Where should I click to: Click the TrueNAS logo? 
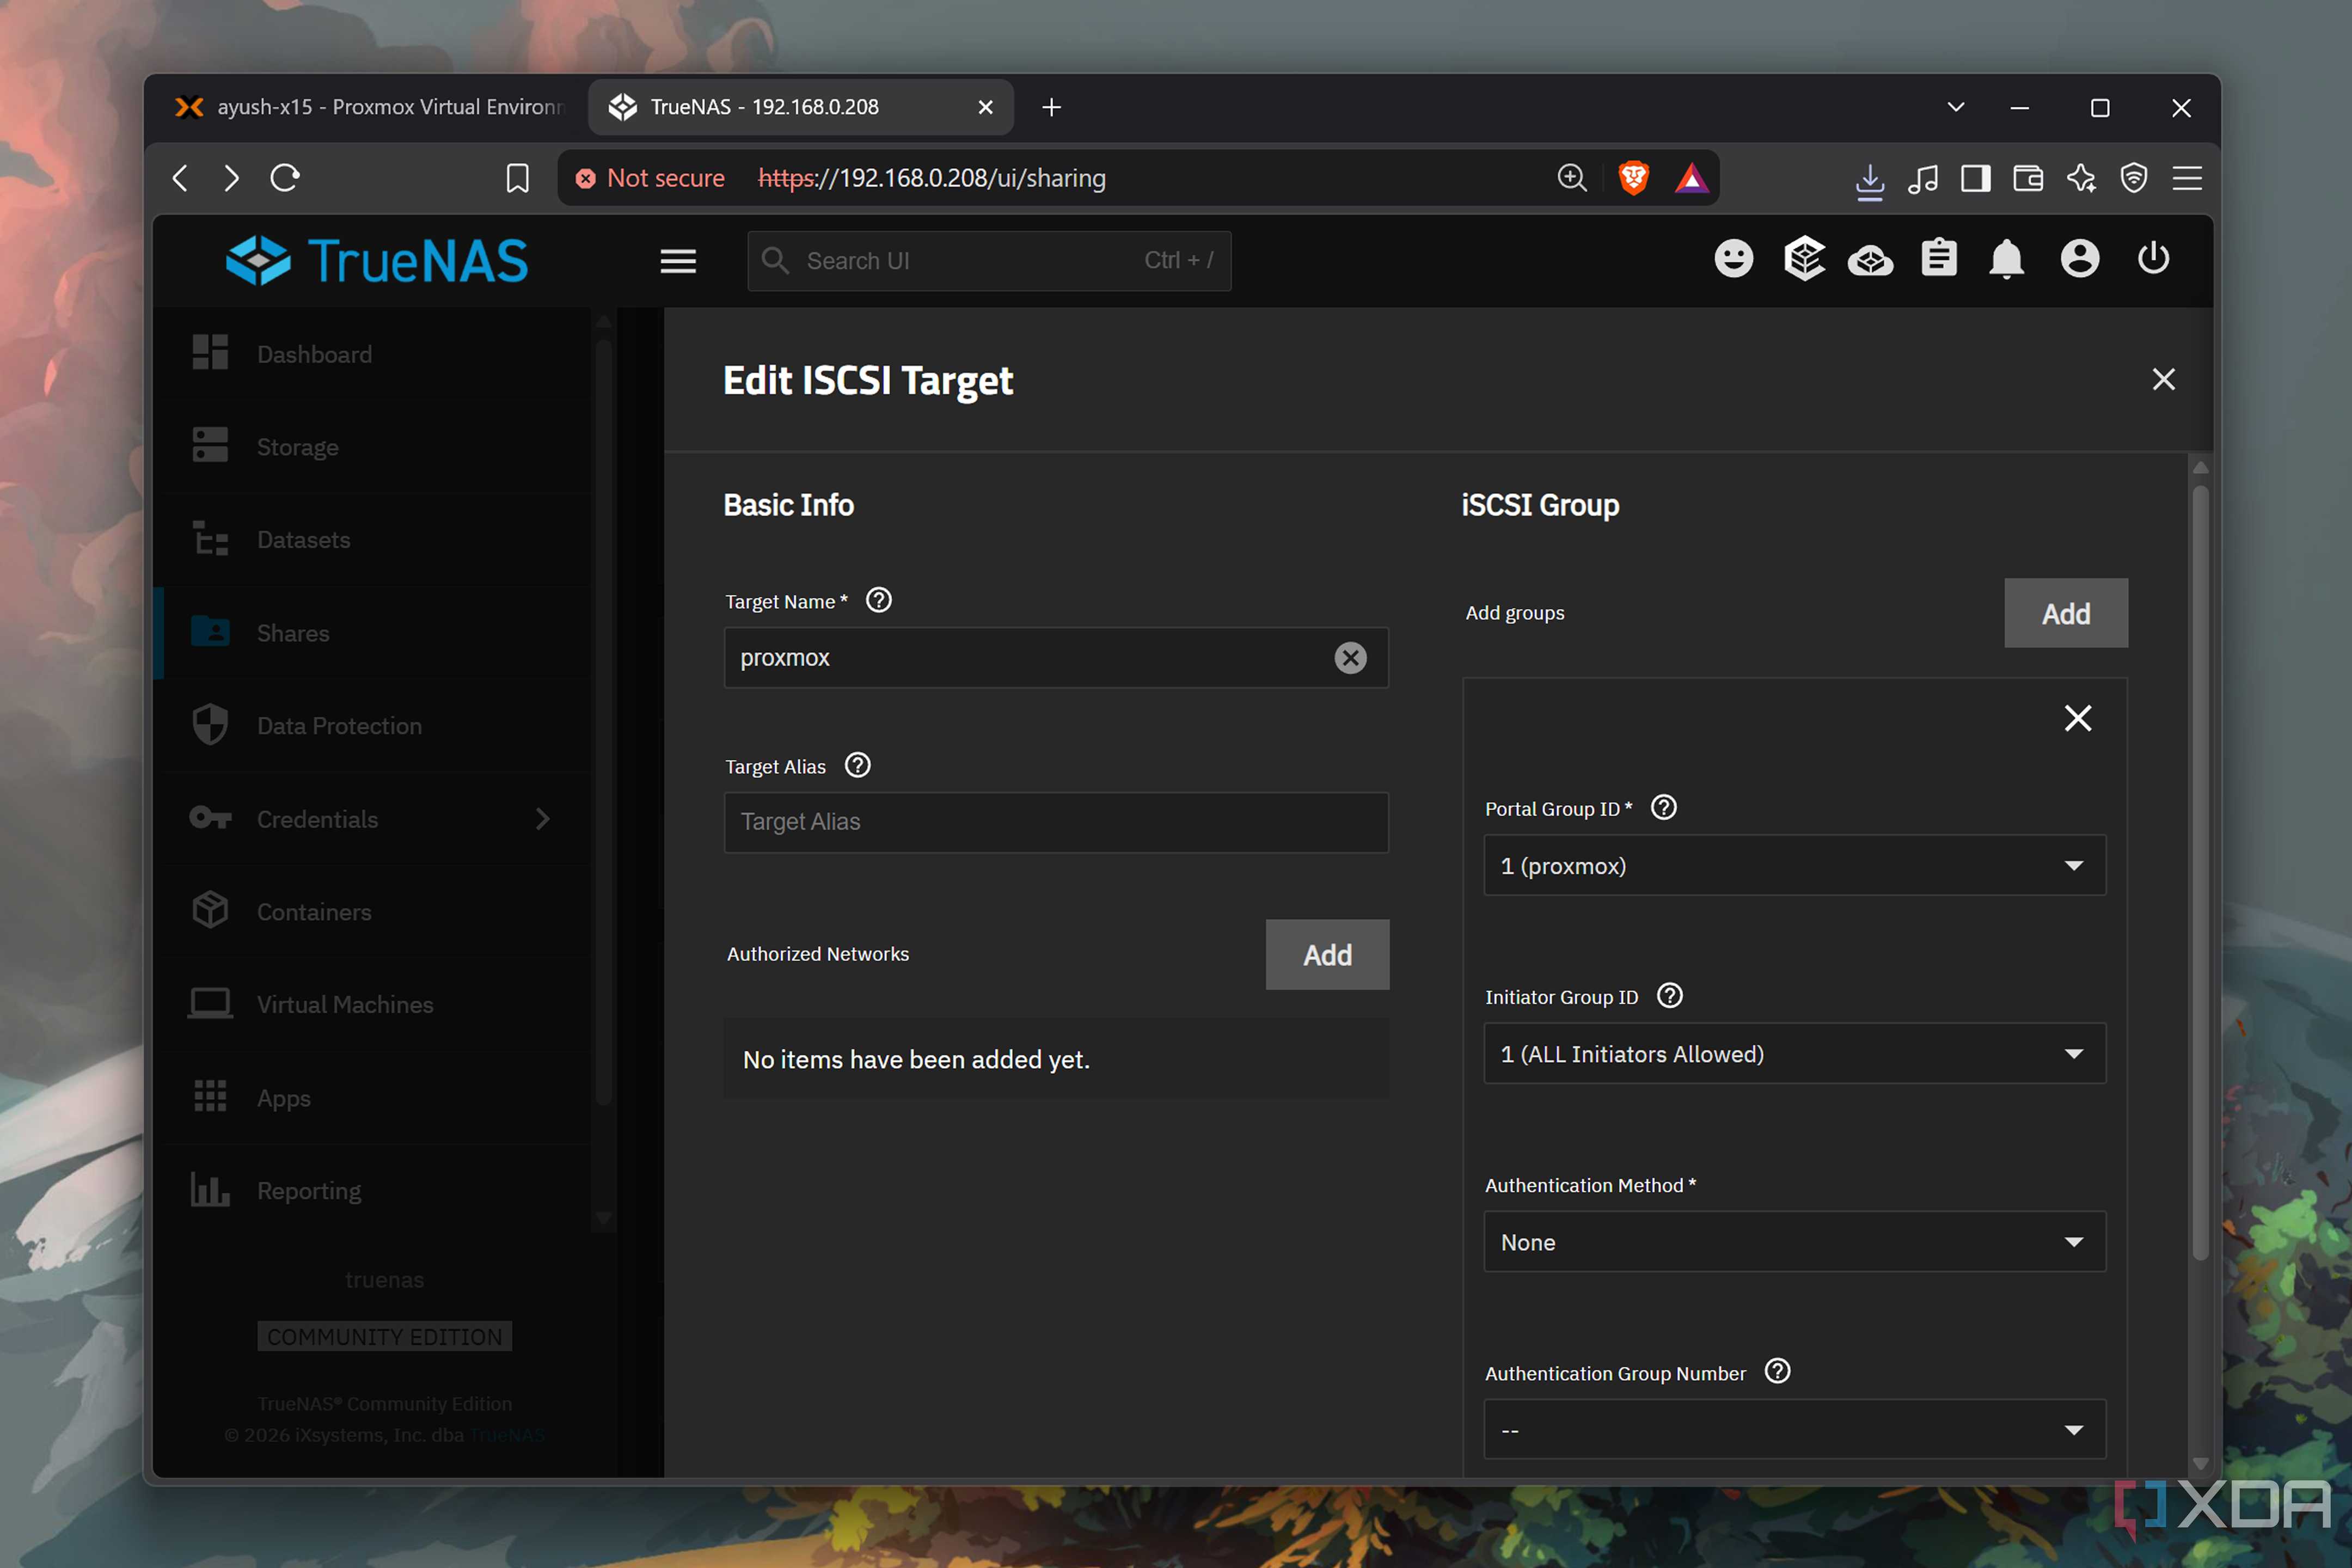tap(377, 261)
